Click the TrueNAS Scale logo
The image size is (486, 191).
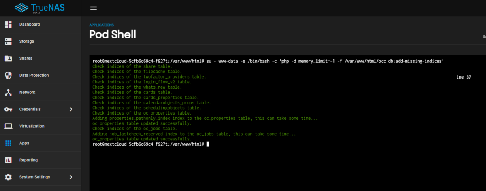click(40, 8)
